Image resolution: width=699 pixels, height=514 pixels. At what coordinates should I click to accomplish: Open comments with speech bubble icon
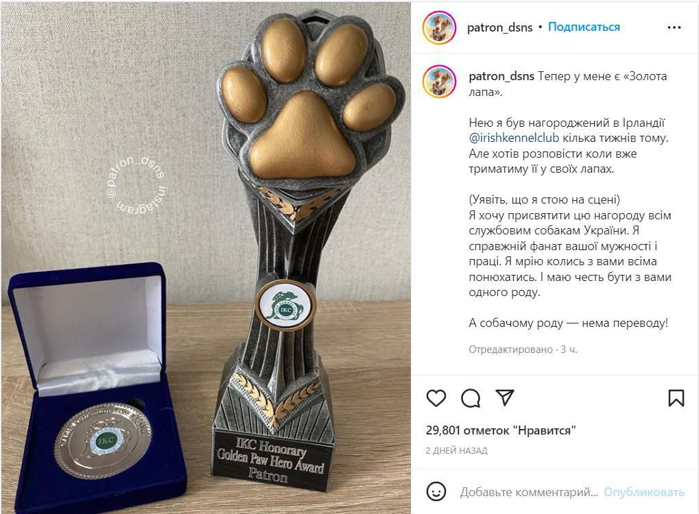pyautogui.click(x=471, y=397)
